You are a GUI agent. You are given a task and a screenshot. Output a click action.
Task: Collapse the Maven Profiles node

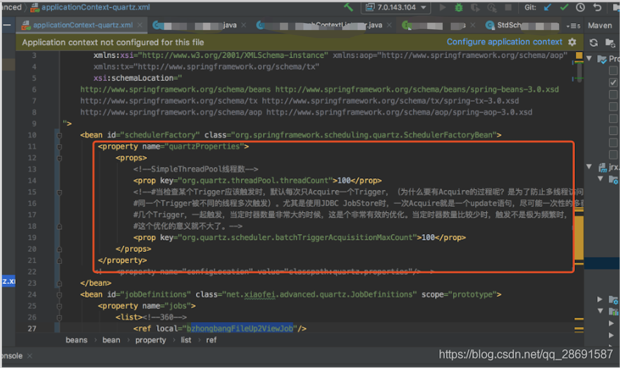[x=590, y=59]
